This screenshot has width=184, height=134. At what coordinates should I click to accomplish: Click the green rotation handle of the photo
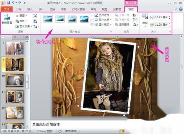point(117,37)
